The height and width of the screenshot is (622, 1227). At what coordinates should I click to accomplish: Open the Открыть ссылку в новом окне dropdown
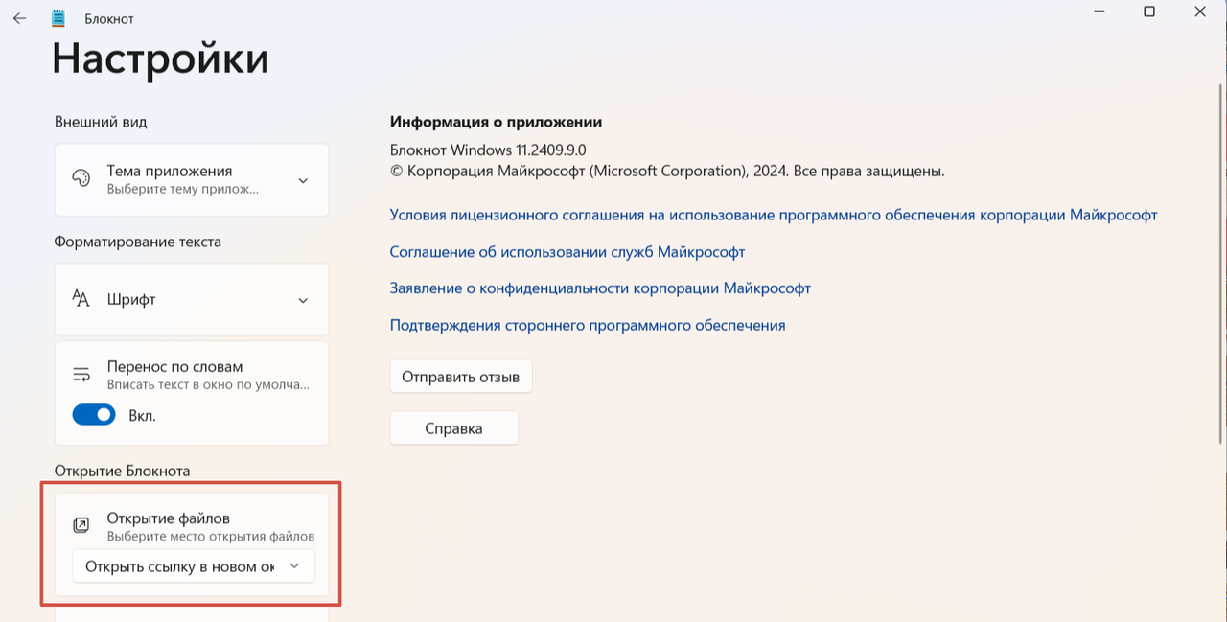pos(194,566)
